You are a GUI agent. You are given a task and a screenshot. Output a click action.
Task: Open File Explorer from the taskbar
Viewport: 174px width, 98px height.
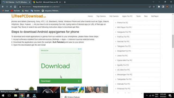15,96
